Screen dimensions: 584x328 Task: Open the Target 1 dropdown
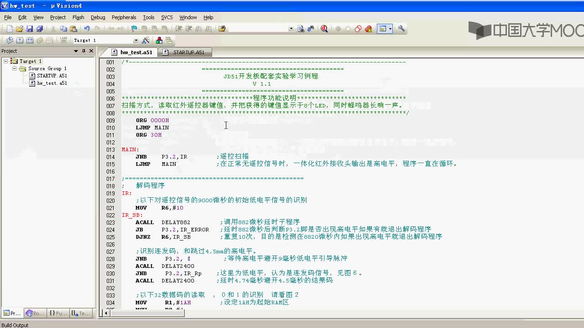pos(136,41)
